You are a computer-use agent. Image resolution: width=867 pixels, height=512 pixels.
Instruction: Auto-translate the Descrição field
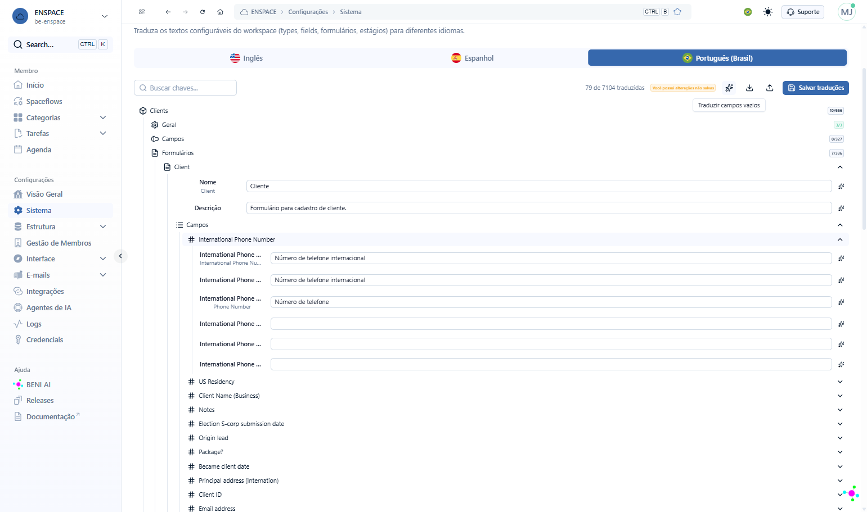coord(841,208)
